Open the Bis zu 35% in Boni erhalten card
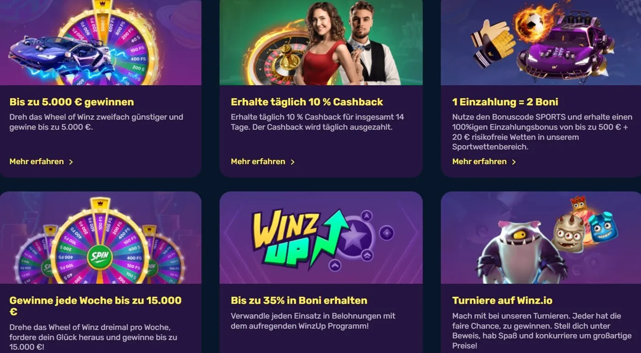The height and width of the screenshot is (353, 641). (321, 272)
